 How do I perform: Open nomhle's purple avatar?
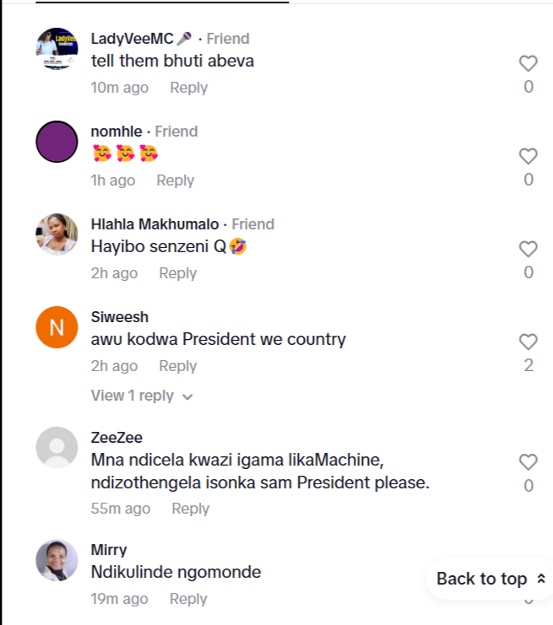coord(57,142)
